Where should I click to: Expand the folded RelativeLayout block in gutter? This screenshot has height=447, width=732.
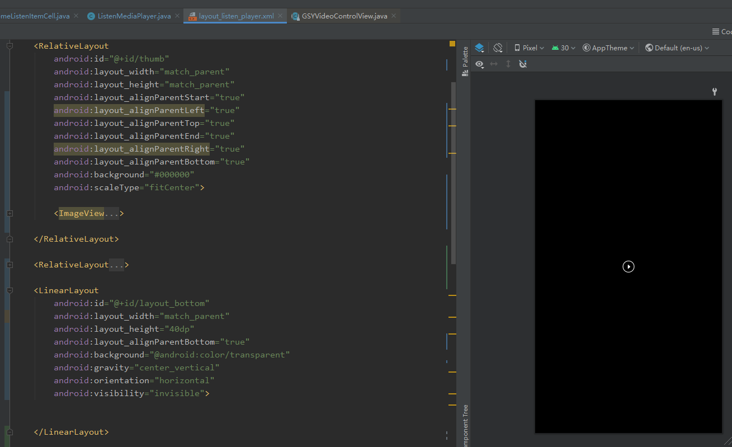[x=10, y=265]
